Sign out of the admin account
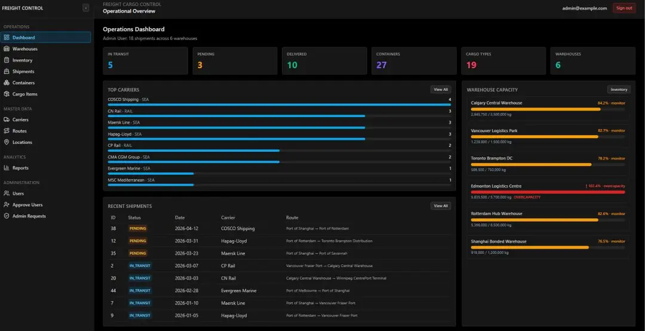This screenshot has height=331, width=645. pyautogui.click(x=624, y=8)
